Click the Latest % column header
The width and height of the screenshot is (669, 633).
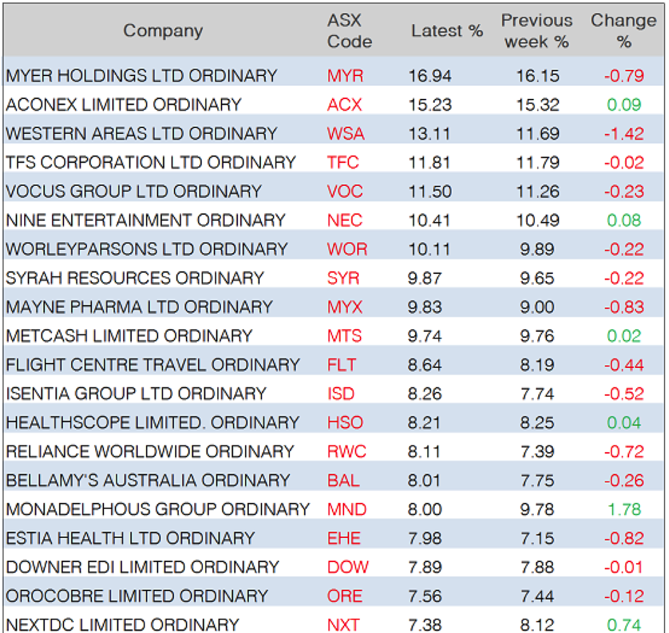(x=447, y=31)
